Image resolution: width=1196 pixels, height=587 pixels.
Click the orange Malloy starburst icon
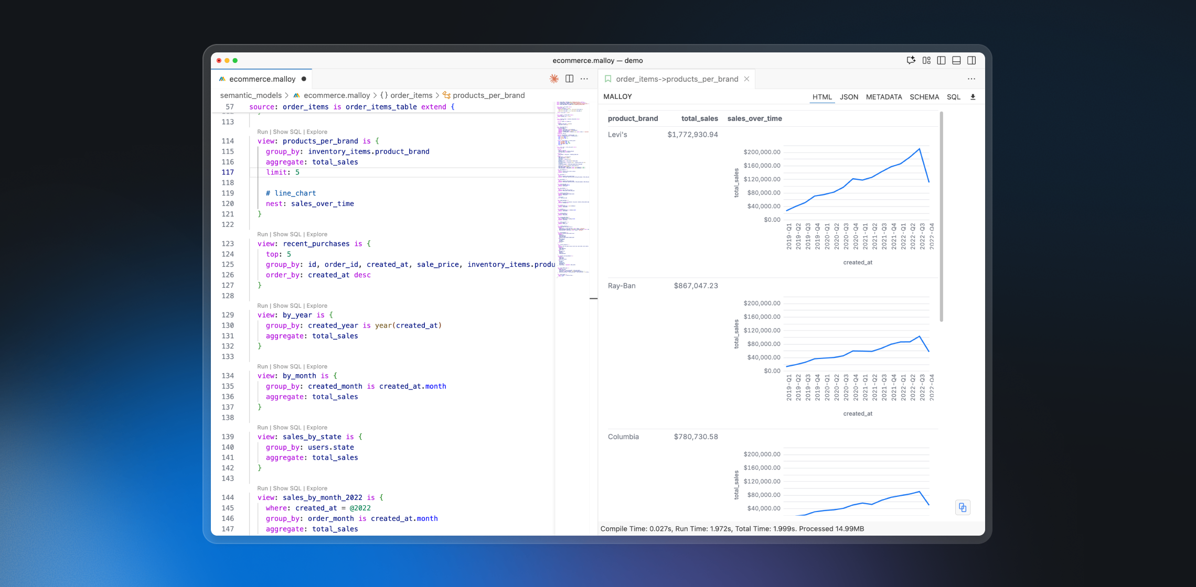554,79
